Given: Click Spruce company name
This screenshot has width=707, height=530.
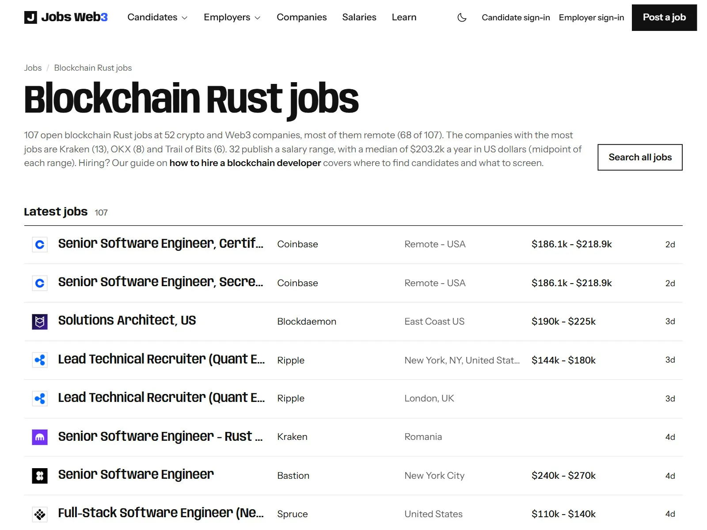Looking at the screenshot, I should pos(292,514).
